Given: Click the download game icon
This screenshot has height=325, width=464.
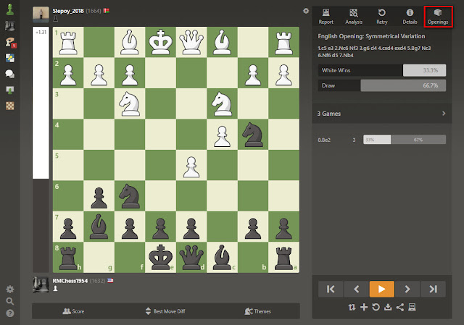Looking at the screenshot, I should [x=388, y=308].
